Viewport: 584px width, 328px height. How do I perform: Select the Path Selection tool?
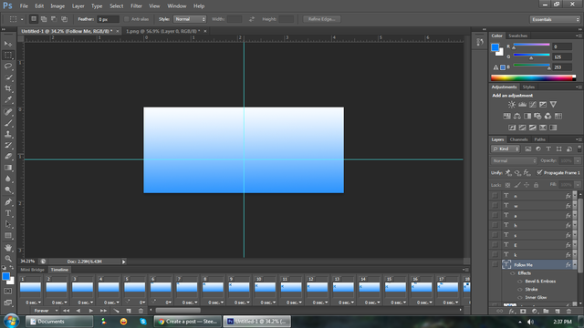click(8, 224)
